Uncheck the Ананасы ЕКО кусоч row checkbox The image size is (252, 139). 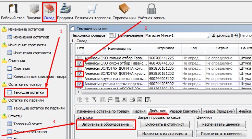pyautogui.click(x=80, y=63)
